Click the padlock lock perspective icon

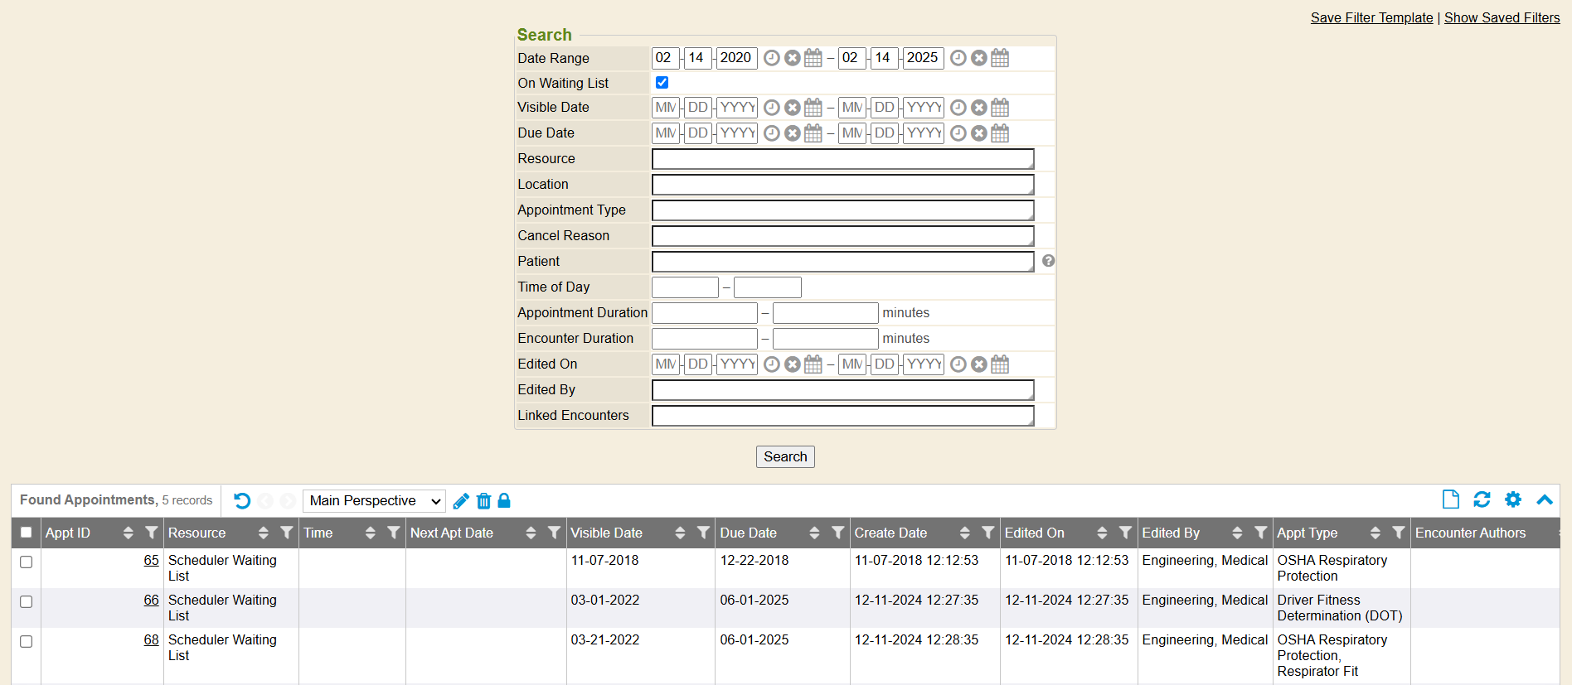pos(504,501)
